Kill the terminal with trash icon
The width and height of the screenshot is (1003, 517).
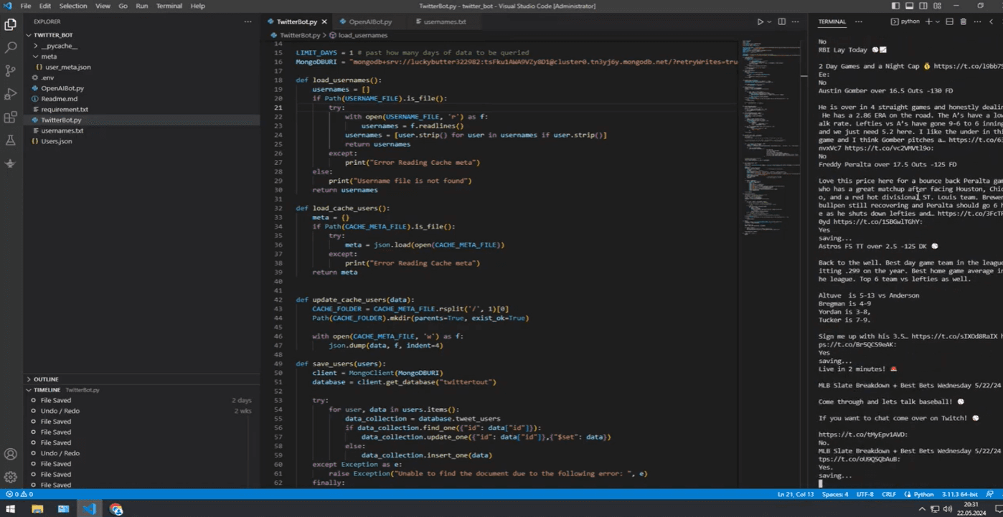963,22
